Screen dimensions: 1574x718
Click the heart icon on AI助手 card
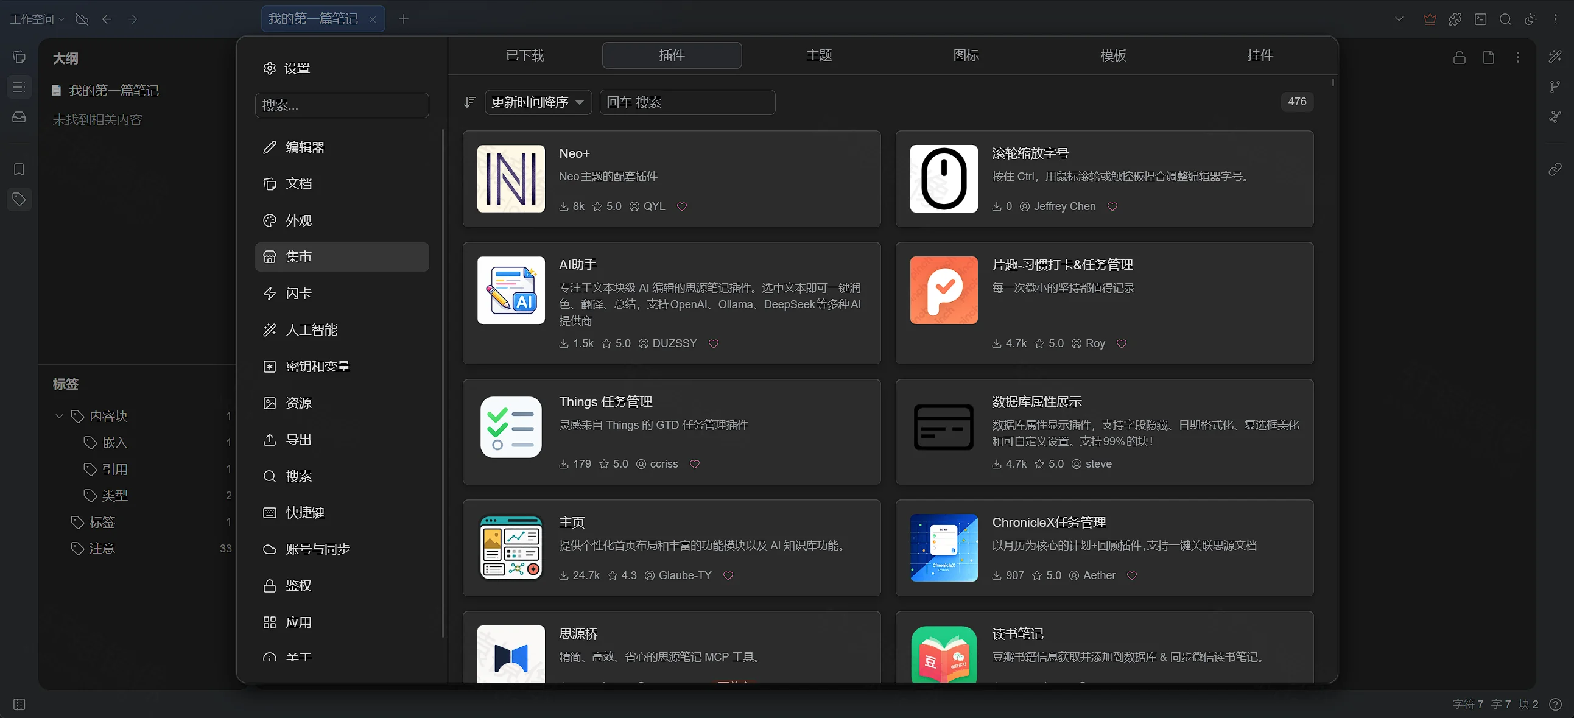pyautogui.click(x=713, y=343)
